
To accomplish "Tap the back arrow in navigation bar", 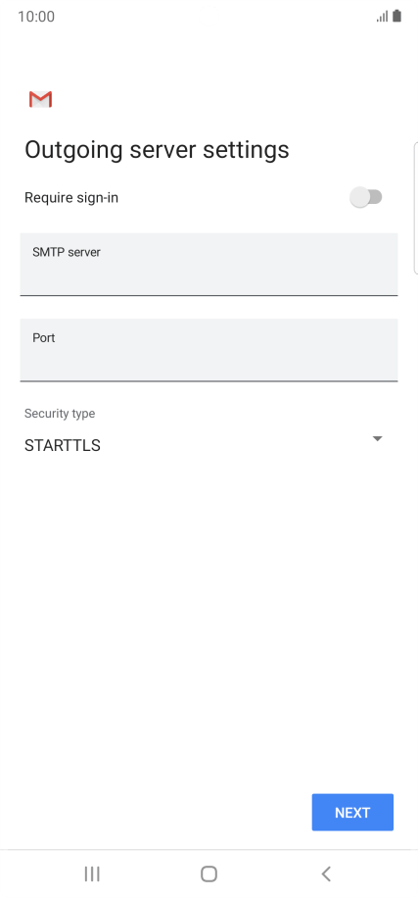I will [326, 873].
